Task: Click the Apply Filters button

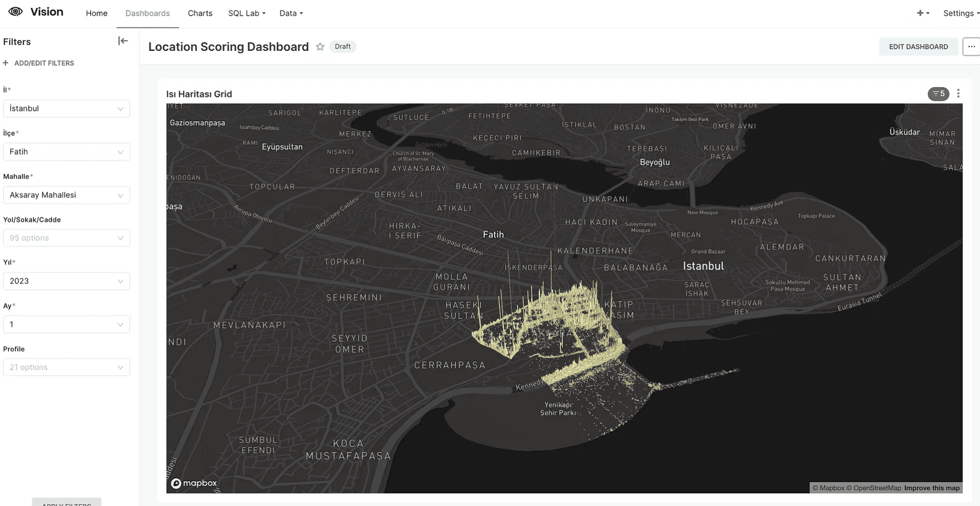Action: pos(67,502)
